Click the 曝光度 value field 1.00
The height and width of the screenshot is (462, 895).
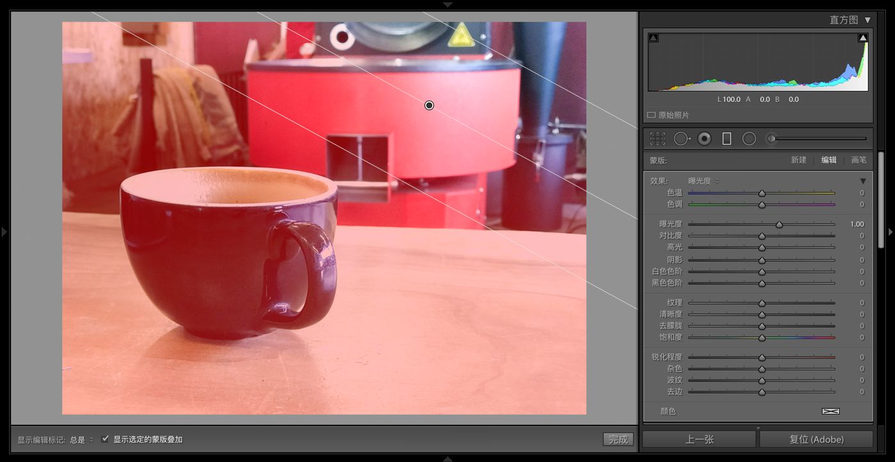pyautogui.click(x=857, y=225)
